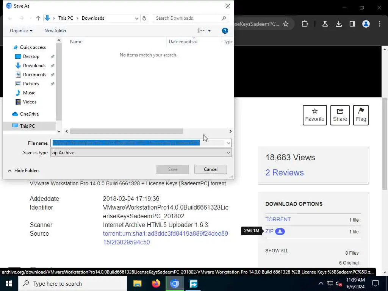Viewport: 388px width, 291px height.
Task: Click navigation pane scroll down arrow
Action: [59, 131]
